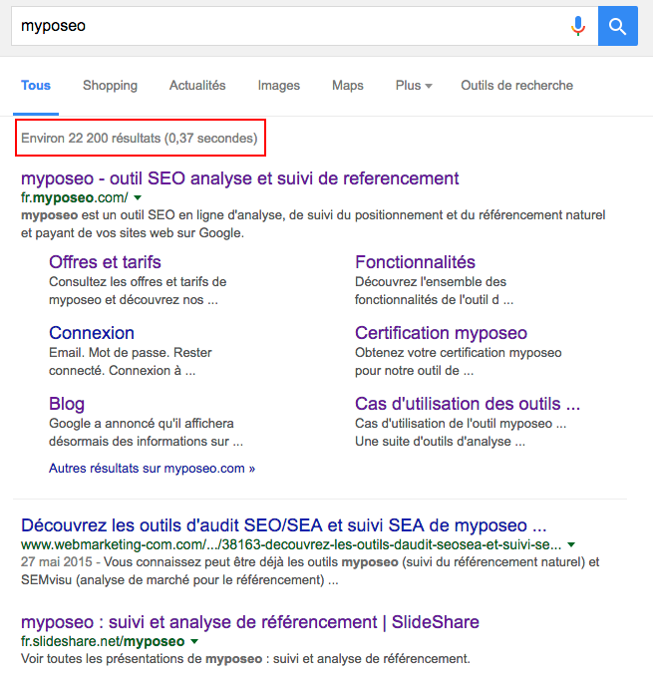The image size is (653, 679).
Task: Open the Maps tab
Action: point(348,86)
